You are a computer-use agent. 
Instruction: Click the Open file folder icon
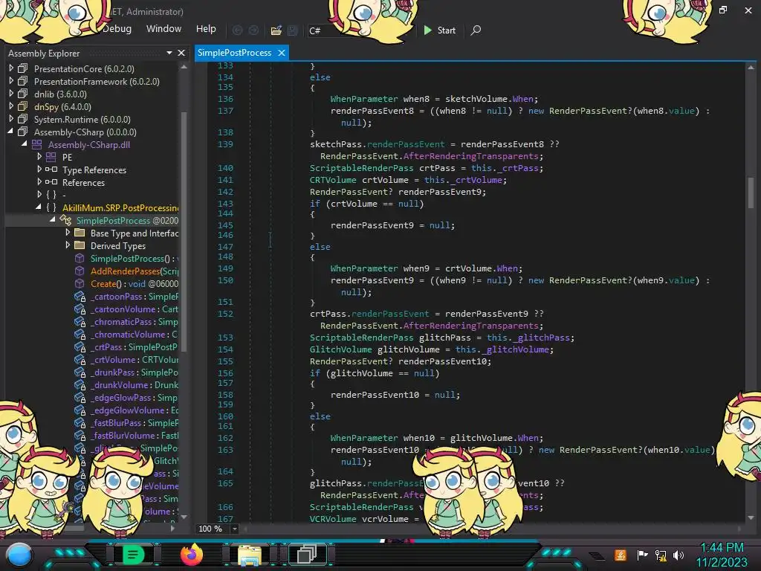coord(276,30)
